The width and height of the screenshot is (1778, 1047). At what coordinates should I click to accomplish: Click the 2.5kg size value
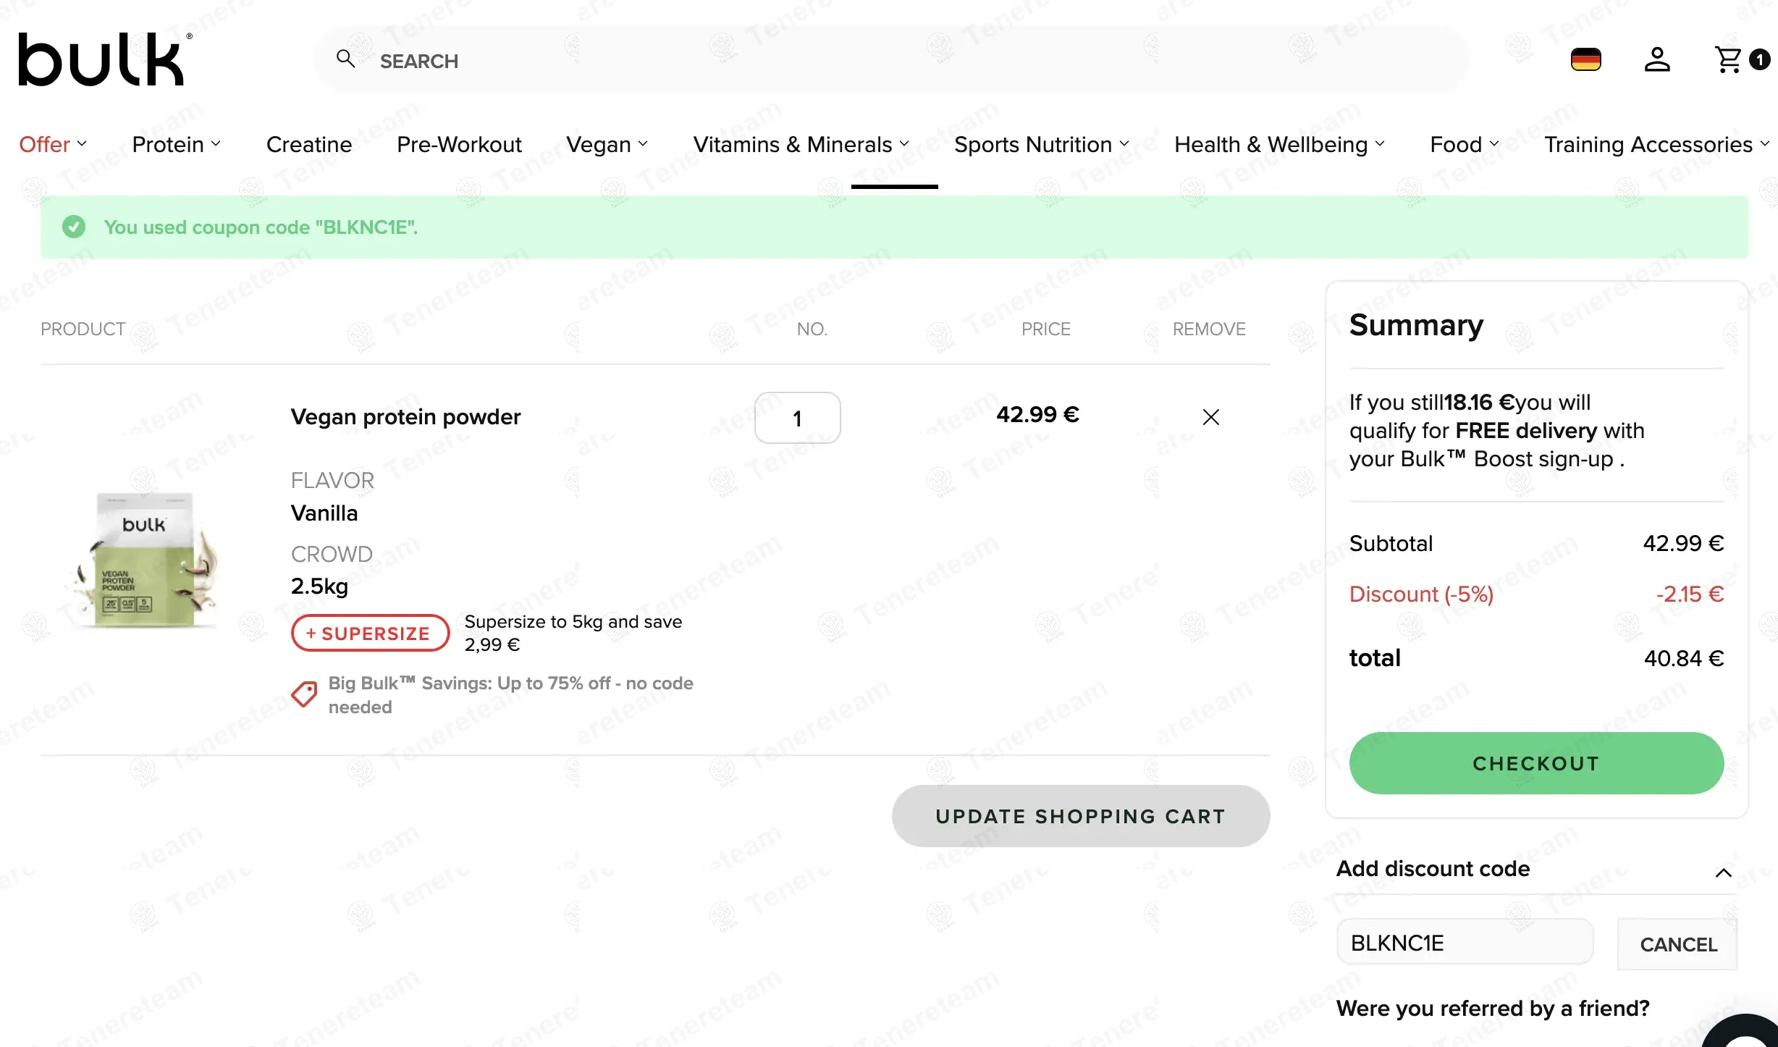point(319,586)
